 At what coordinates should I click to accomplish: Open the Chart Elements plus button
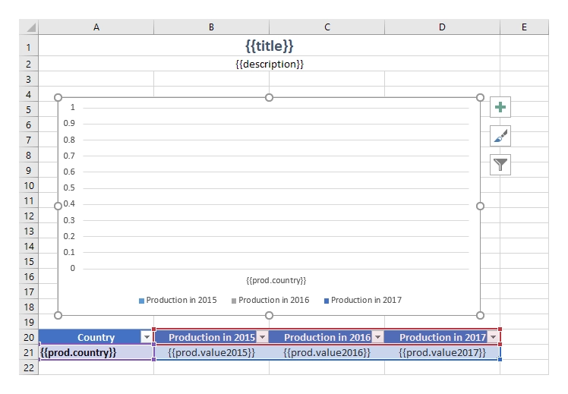tap(500, 107)
